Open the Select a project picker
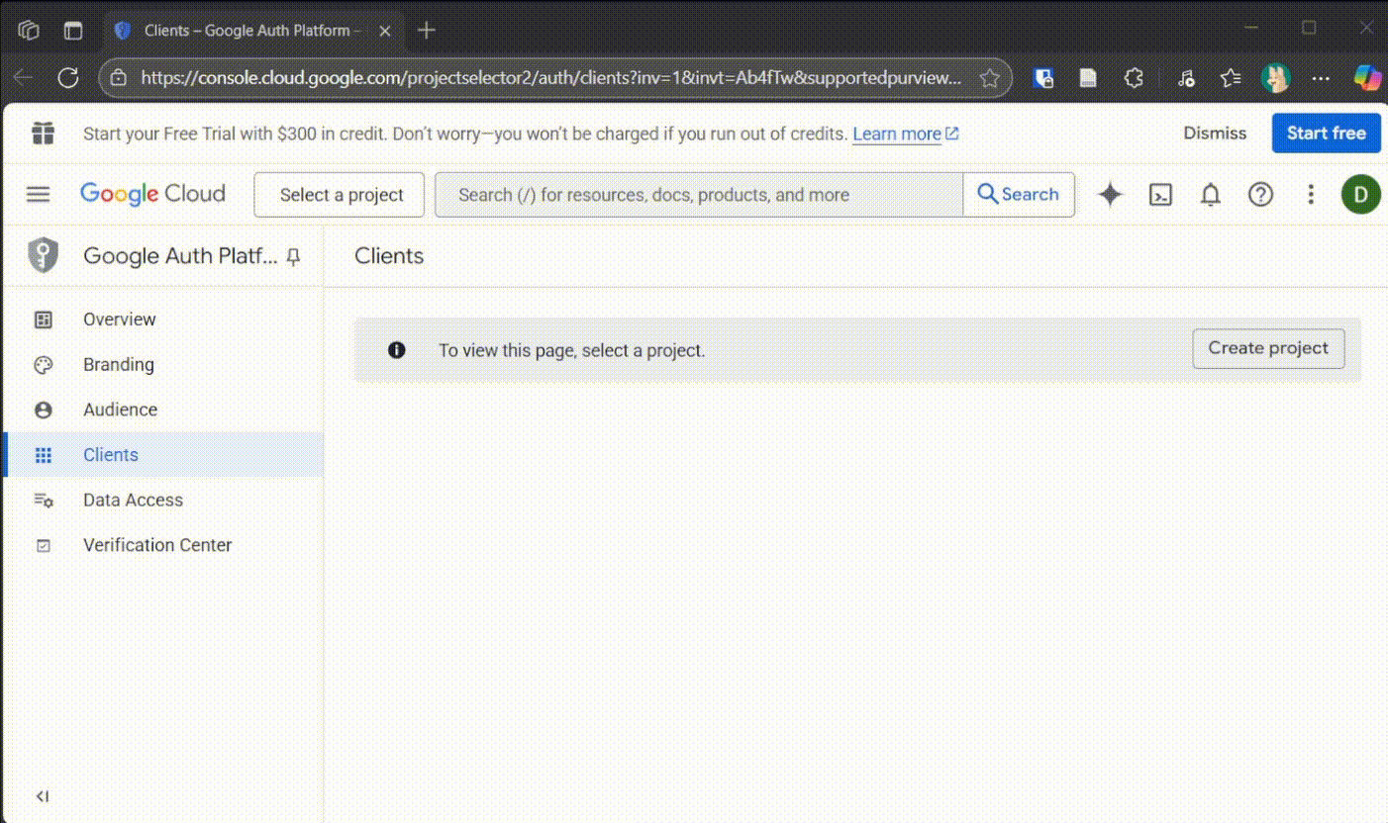This screenshot has height=823, width=1388. pyautogui.click(x=340, y=195)
